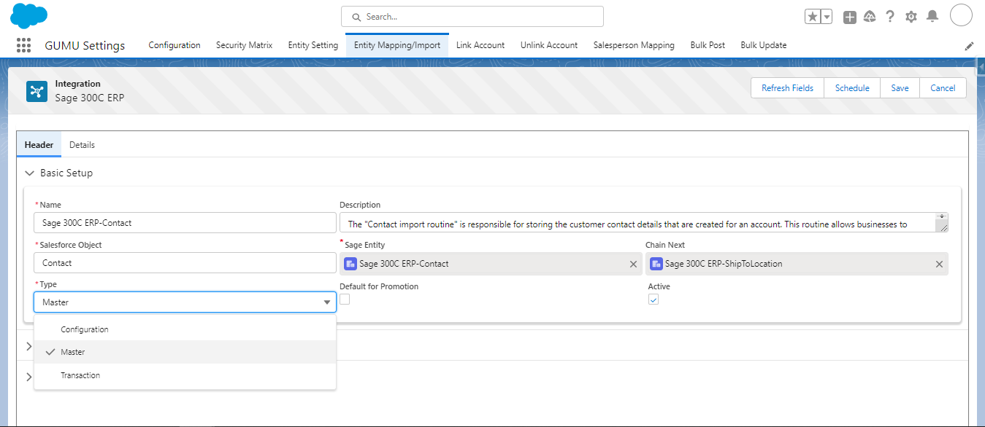Click the Favorites star icon
This screenshot has width=985, height=427.
[x=812, y=17]
